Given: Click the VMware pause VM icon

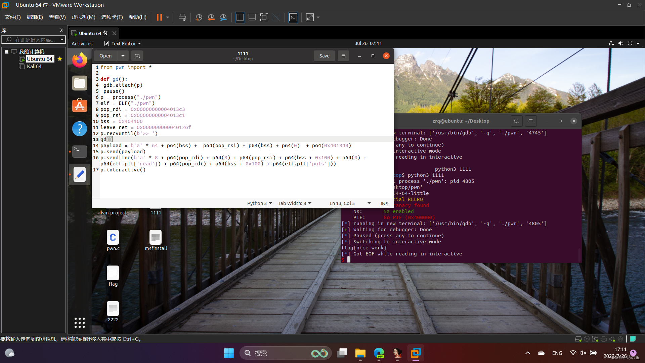Looking at the screenshot, I should click(159, 17).
